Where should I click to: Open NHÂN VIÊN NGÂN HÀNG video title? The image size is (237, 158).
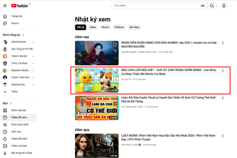point(169,44)
